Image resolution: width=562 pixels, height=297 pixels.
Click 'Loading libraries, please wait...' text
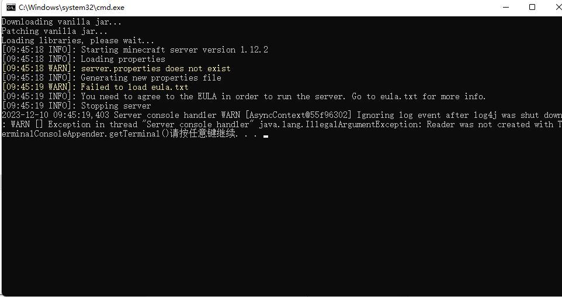click(78, 40)
